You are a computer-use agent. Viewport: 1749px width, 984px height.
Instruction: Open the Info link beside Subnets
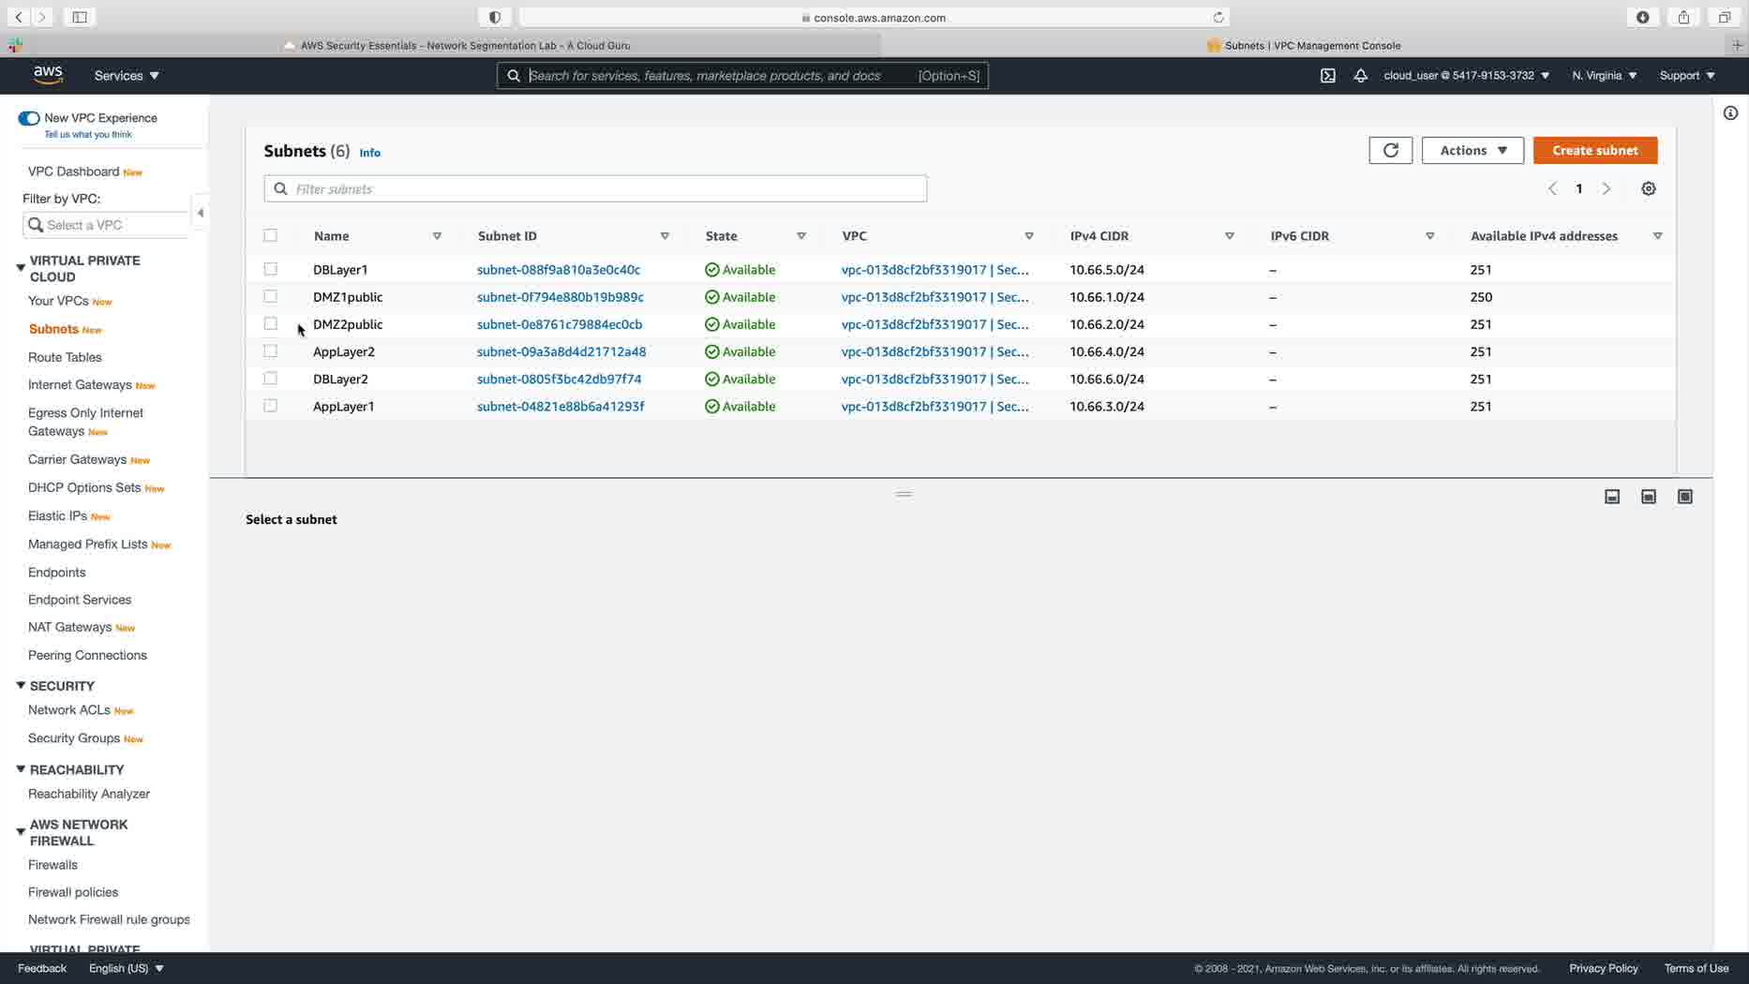coord(370,153)
